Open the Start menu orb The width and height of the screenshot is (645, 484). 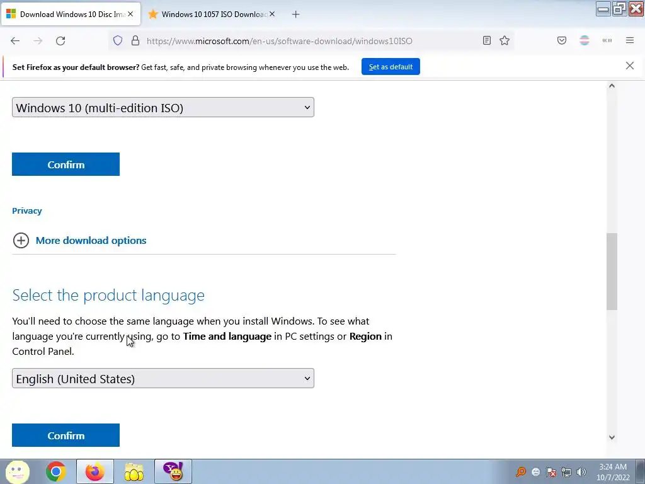coord(17,471)
